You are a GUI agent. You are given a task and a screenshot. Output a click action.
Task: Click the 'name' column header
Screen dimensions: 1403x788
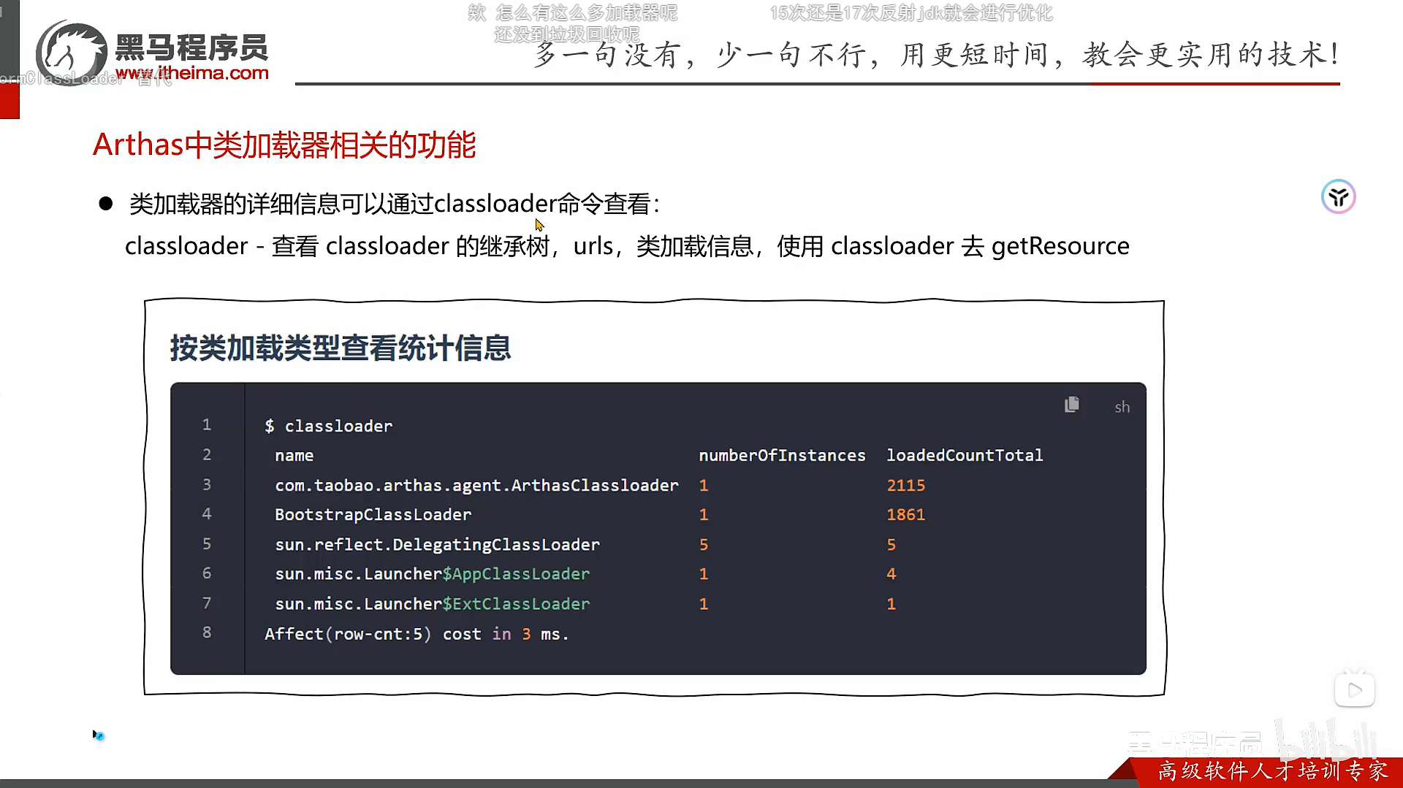294,456
